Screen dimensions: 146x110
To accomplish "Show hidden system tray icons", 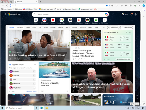I will pyautogui.click(x=126, y=108).
